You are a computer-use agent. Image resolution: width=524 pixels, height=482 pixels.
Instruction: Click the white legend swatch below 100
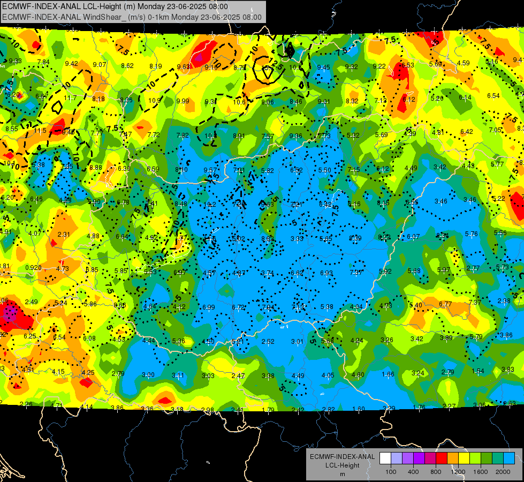(x=385, y=458)
